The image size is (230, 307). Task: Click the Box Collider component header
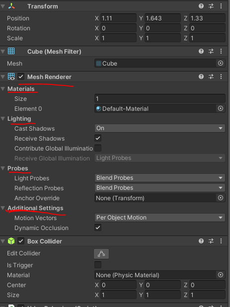click(45, 241)
